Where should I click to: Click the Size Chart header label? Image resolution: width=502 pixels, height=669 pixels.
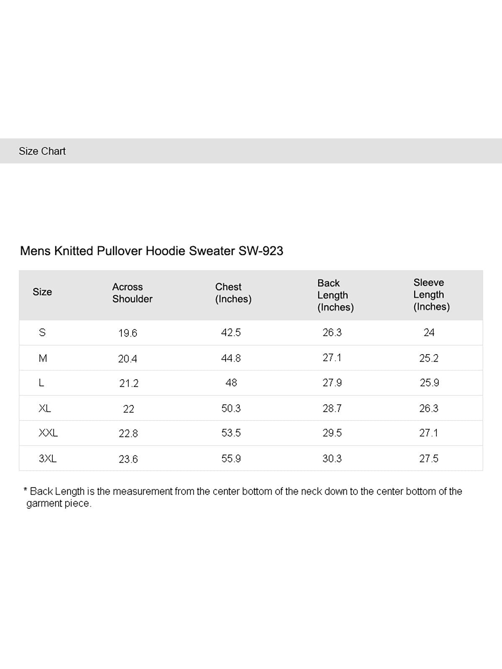click(x=42, y=151)
